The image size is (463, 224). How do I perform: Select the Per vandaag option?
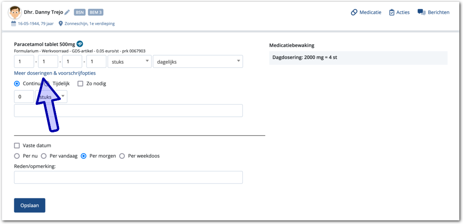tap(44, 156)
